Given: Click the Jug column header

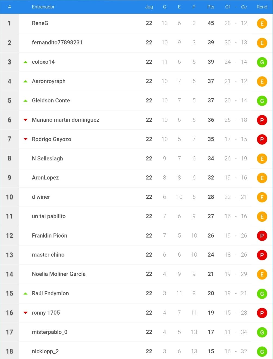Looking at the screenshot, I should click(149, 7).
